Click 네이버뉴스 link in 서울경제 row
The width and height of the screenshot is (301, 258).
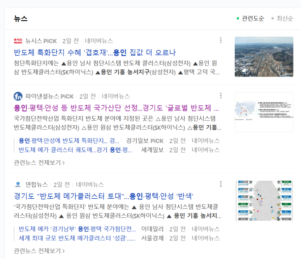pos(206,238)
